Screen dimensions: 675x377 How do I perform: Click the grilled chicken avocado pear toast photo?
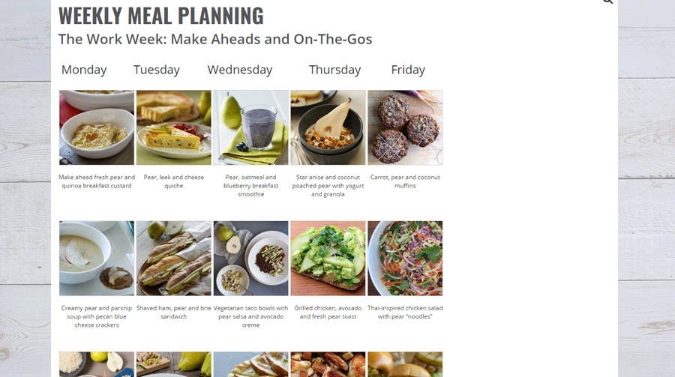[328, 259]
